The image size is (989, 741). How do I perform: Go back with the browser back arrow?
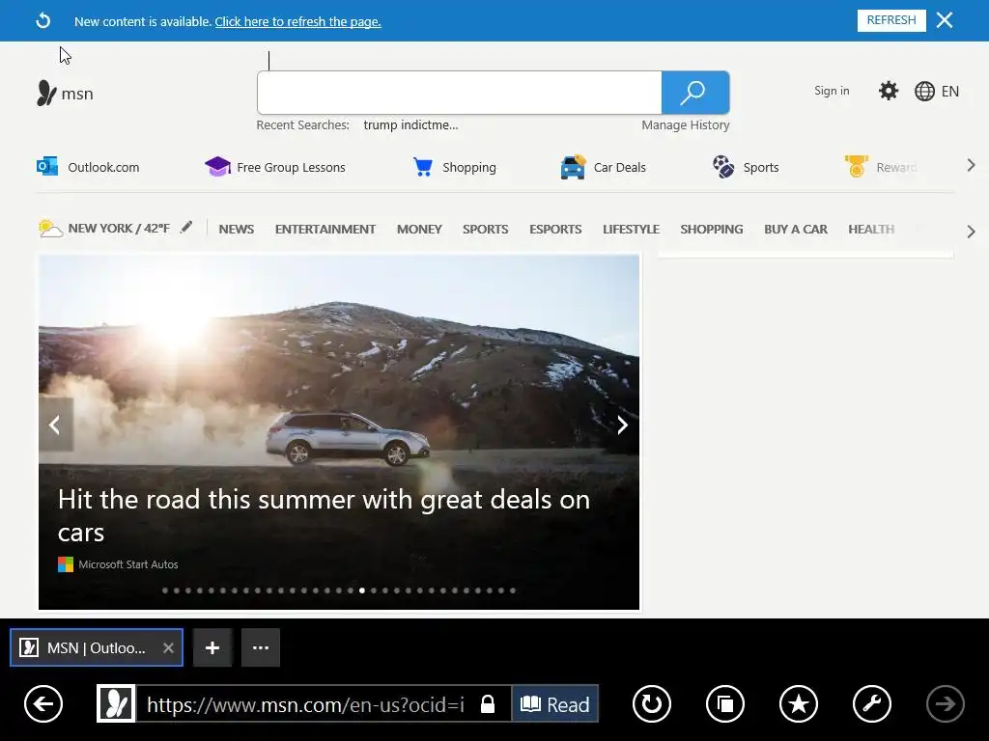(43, 703)
